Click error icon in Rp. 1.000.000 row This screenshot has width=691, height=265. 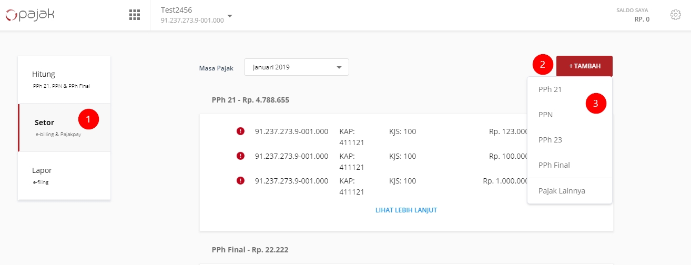click(x=241, y=181)
